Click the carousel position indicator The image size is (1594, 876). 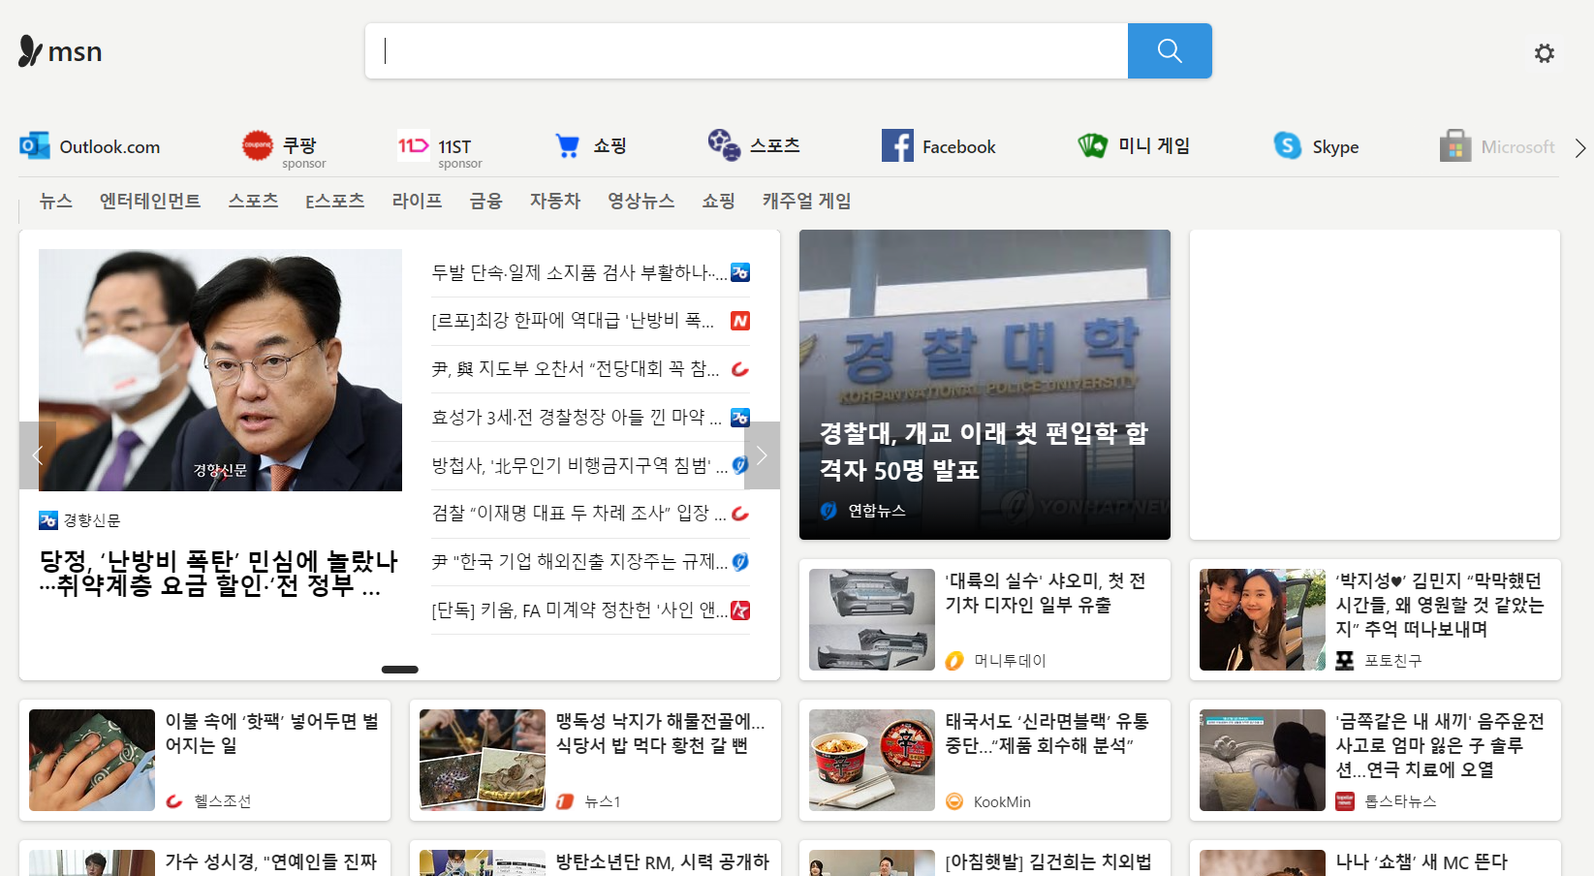click(399, 669)
